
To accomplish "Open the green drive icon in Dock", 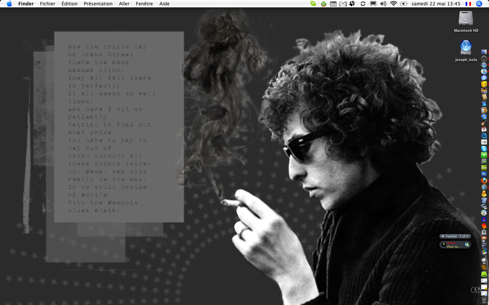I will pos(484,274).
